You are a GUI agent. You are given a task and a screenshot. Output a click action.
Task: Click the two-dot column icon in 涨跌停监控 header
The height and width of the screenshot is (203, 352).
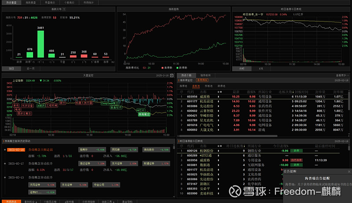pyautogui.click(x=220, y=92)
